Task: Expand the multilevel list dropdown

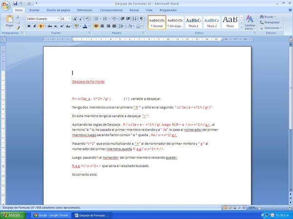Action: 117,18
